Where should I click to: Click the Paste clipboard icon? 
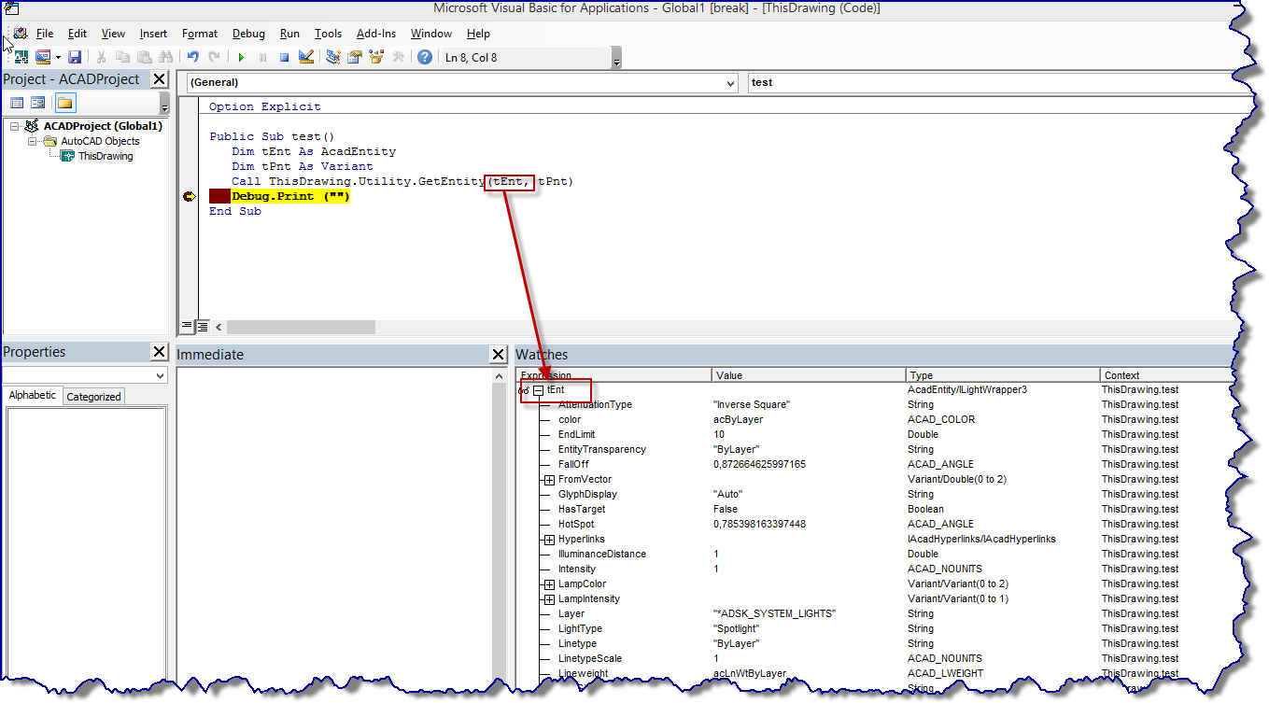pyautogui.click(x=144, y=57)
